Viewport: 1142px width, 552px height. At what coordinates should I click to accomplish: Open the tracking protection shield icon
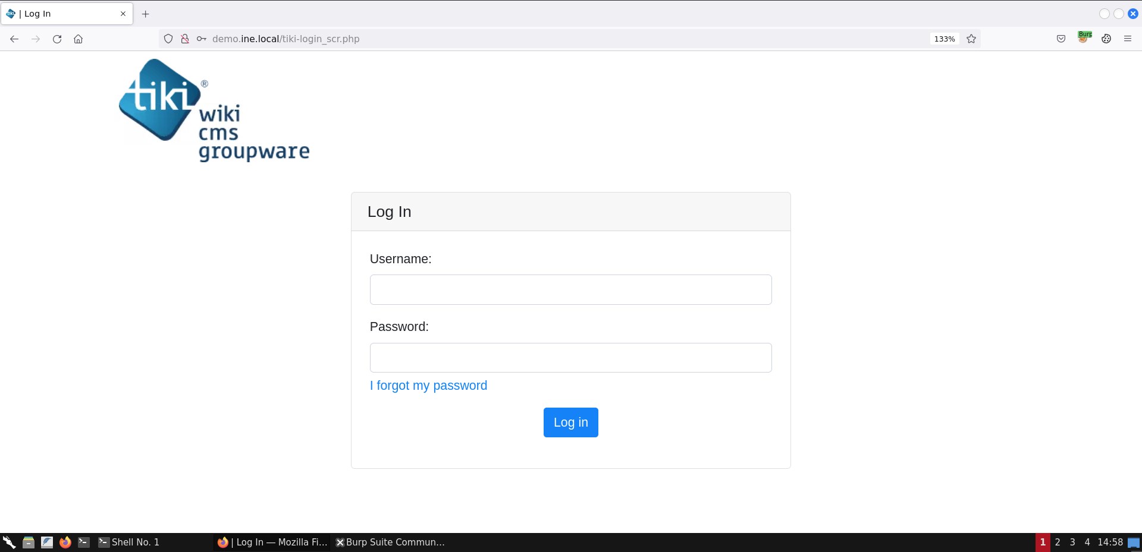[x=168, y=39]
